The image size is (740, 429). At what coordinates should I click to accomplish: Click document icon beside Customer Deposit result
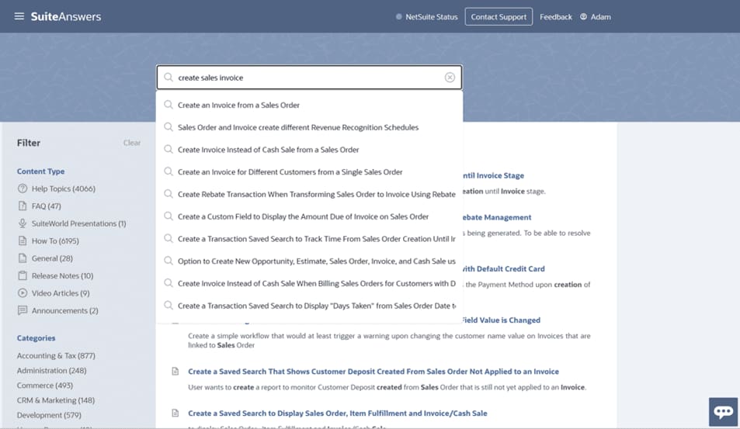point(175,372)
